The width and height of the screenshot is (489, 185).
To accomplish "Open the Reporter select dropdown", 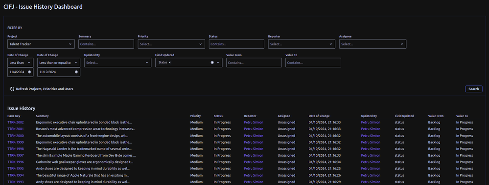I will (302, 44).
